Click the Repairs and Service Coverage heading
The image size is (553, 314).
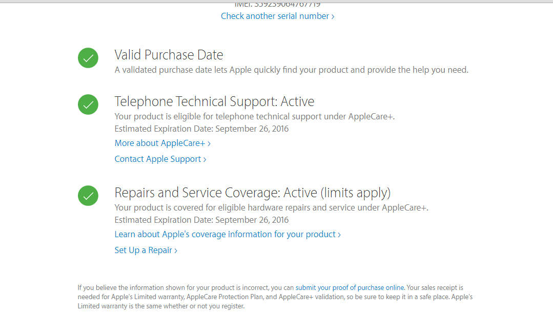pos(253,193)
